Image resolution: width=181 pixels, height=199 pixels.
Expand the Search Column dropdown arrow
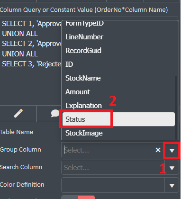pyautogui.click(x=172, y=168)
